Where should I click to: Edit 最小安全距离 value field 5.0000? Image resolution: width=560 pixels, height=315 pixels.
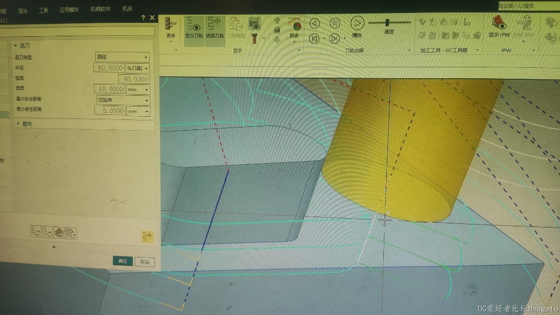[x=110, y=110]
